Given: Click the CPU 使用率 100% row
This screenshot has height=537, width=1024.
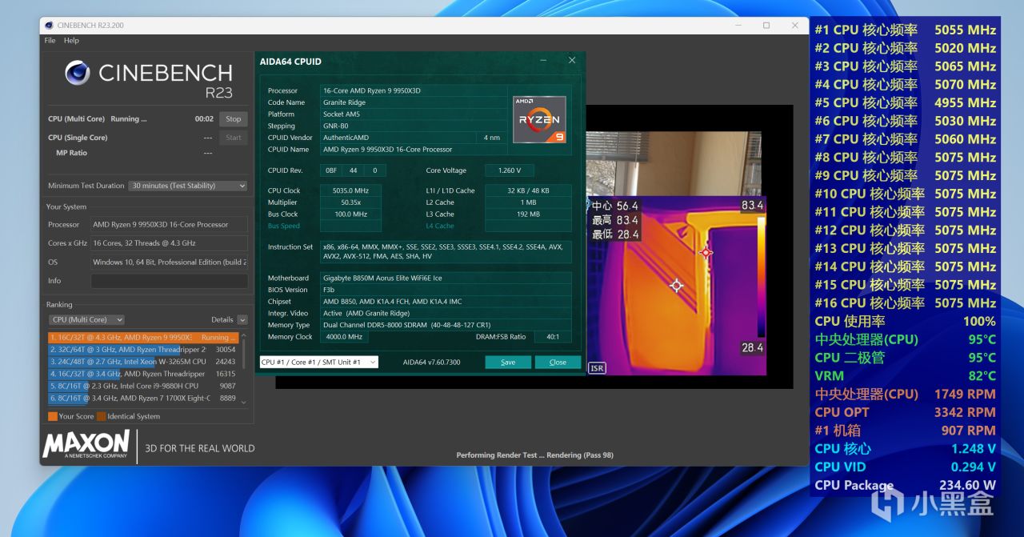Looking at the screenshot, I should (x=905, y=321).
